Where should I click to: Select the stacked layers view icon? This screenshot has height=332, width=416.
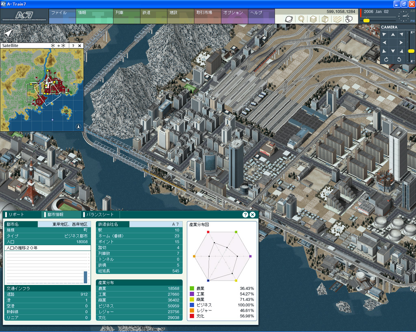[313, 19]
